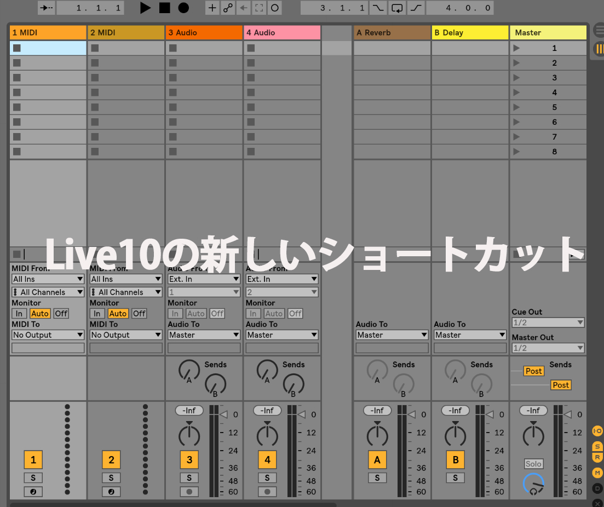
Task: Open the All Ins dropdown on track 1
Action: 48,279
